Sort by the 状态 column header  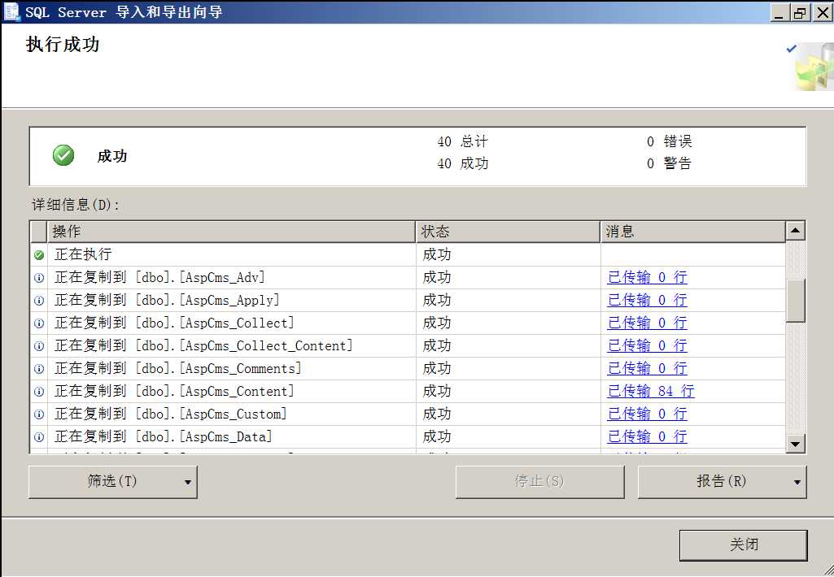pyautogui.click(x=508, y=232)
